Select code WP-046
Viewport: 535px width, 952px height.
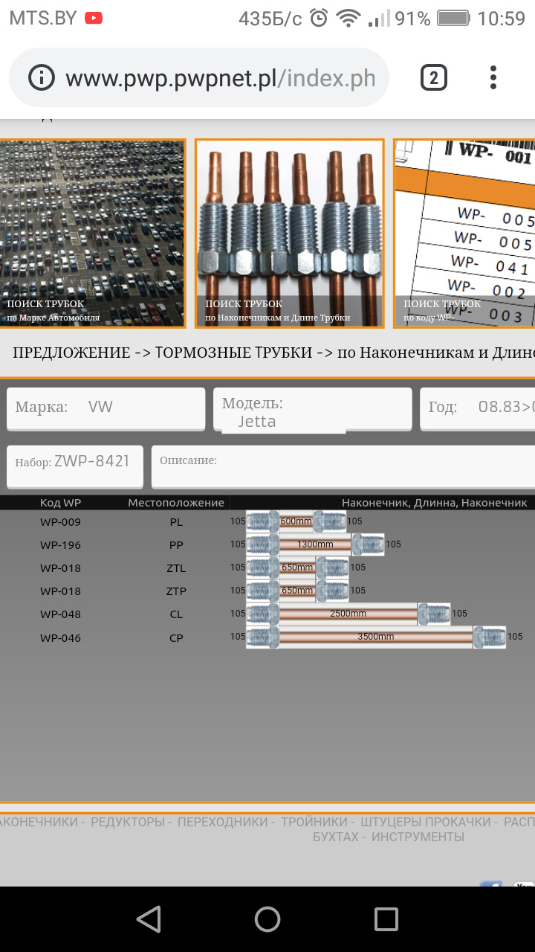[60, 638]
